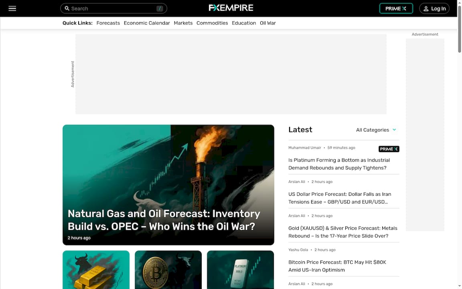Open the Commodities quick link
This screenshot has height=289, width=462.
click(212, 23)
